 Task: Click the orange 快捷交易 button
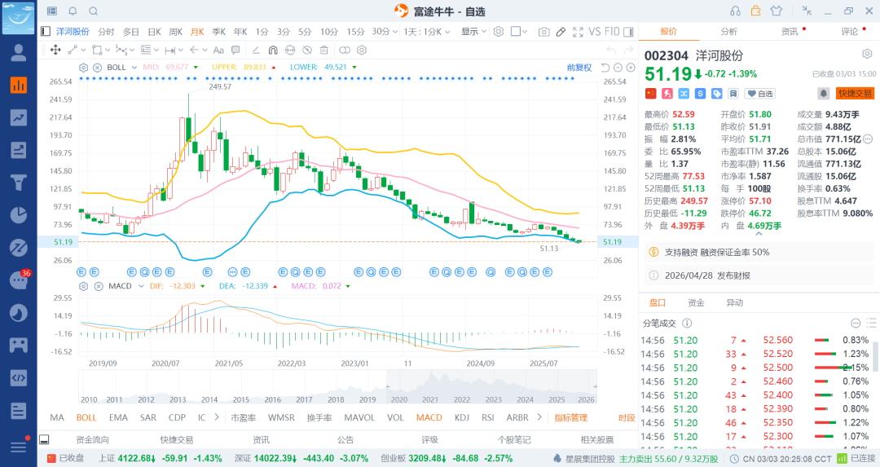(x=855, y=94)
